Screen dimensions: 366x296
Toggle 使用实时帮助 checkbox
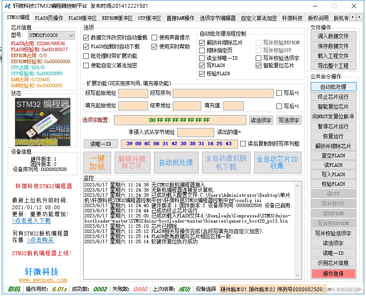[x=154, y=47]
